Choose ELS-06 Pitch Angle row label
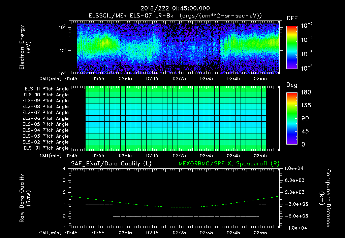 46,119
